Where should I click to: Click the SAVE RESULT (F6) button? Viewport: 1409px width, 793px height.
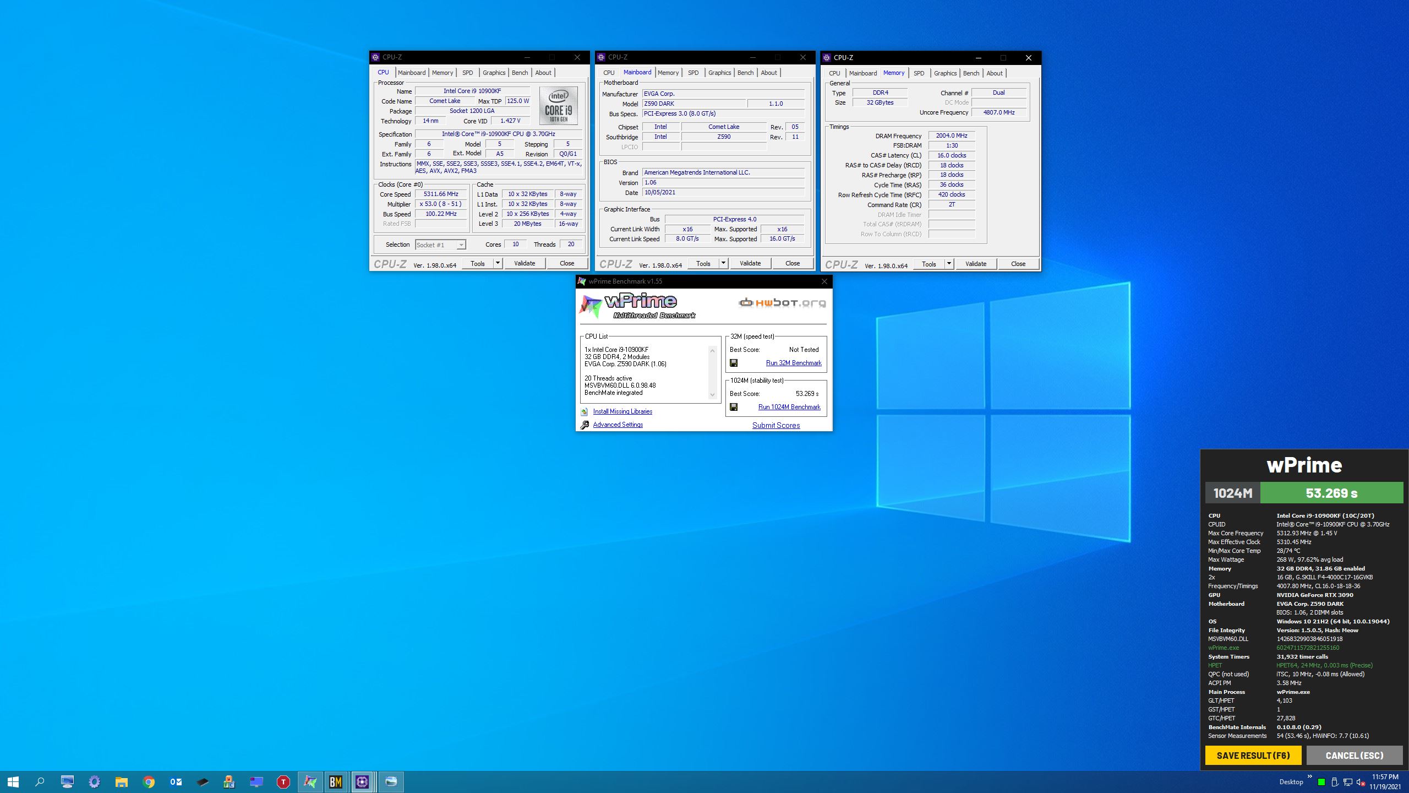(x=1253, y=755)
